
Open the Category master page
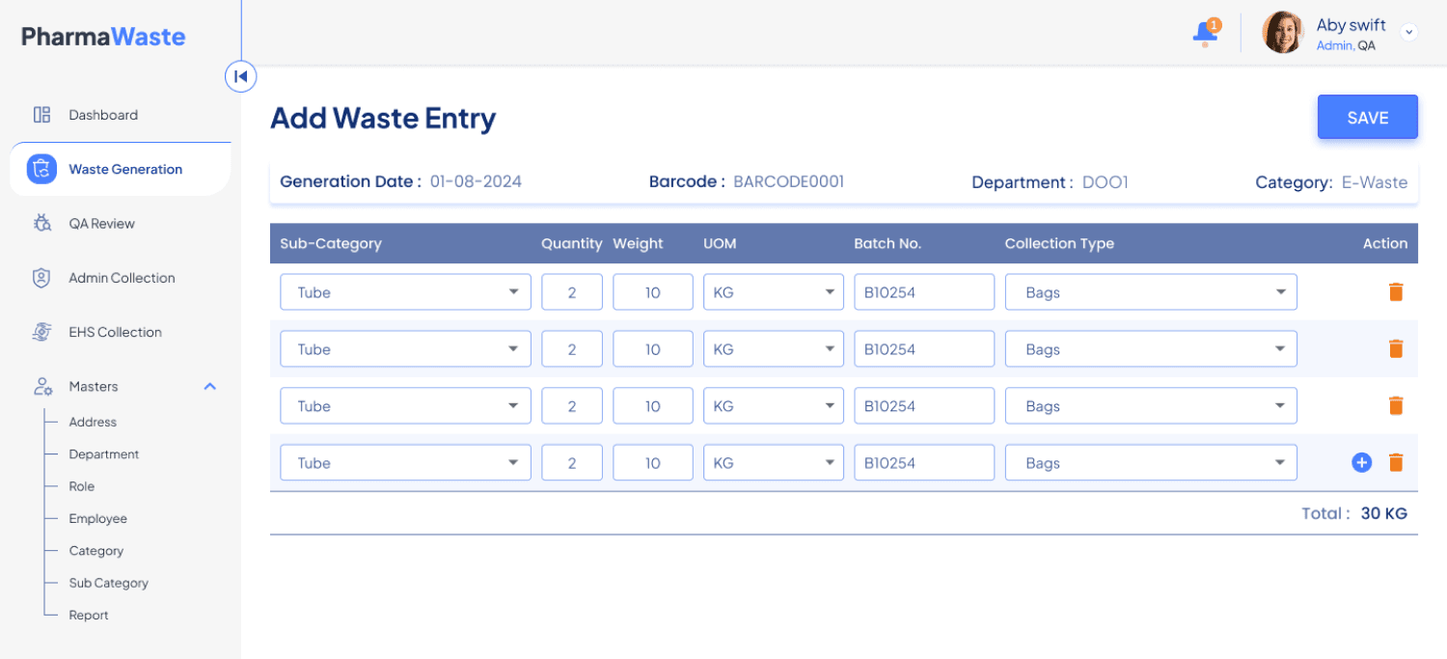tap(96, 550)
